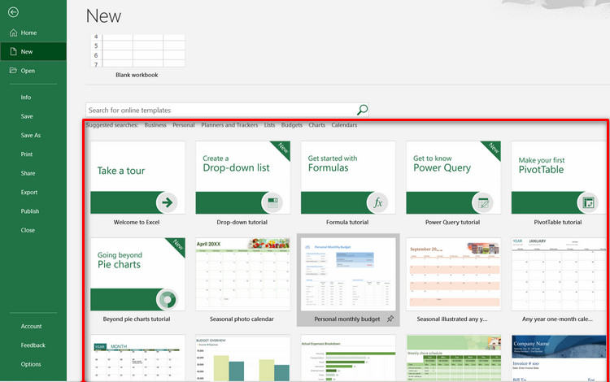Image resolution: width=610 pixels, height=382 pixels.
Task: Click the back arrow icon
Action: tap(13, 12)
